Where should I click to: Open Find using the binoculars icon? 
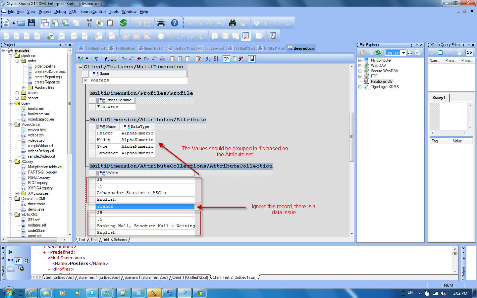click(233, 23)
